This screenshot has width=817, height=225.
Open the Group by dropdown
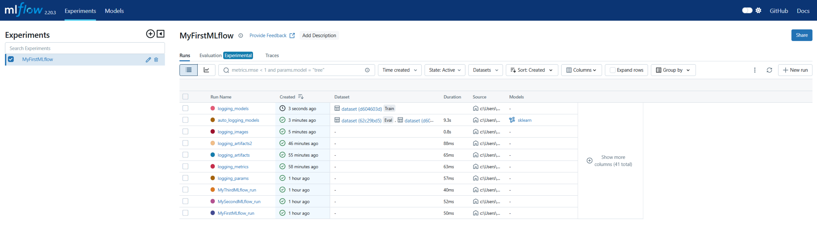[673, 70]
